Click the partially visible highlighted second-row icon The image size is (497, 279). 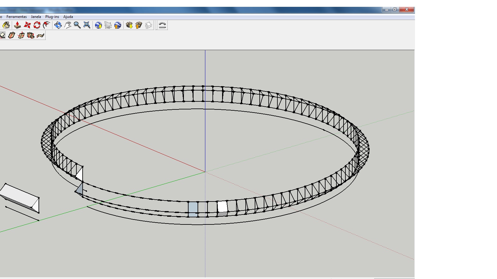click(2, 35)
